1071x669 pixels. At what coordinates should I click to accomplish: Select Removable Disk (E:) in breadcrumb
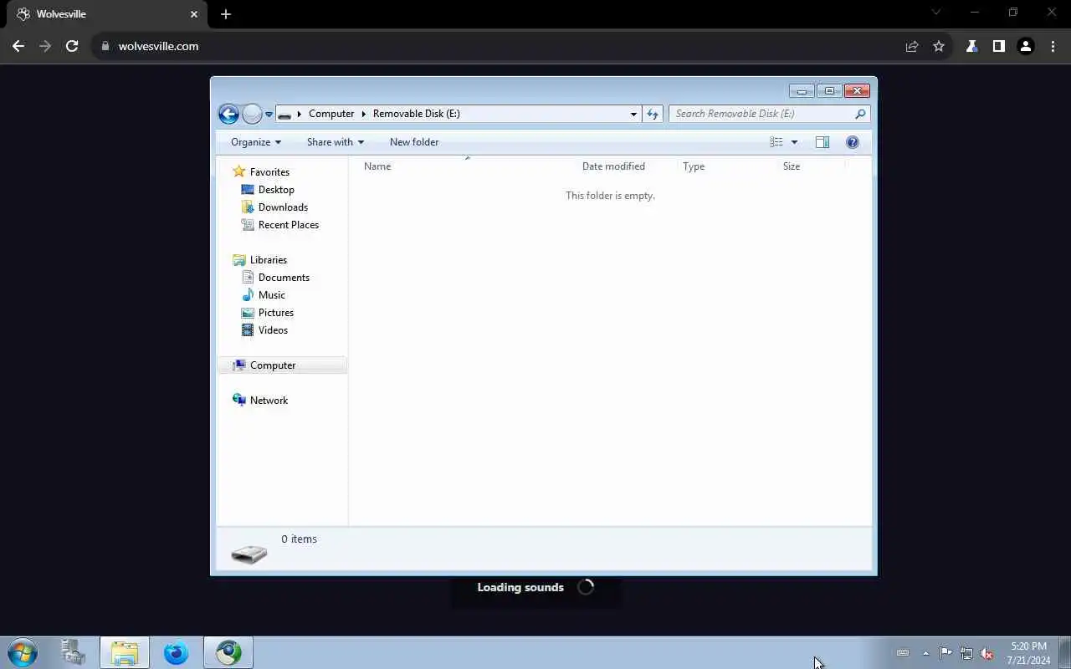tap(417, 114)
